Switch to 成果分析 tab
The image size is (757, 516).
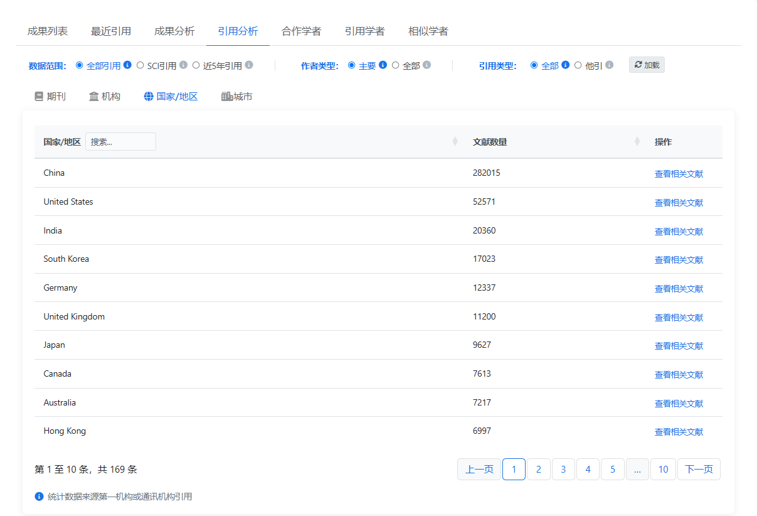coord(174,31)
